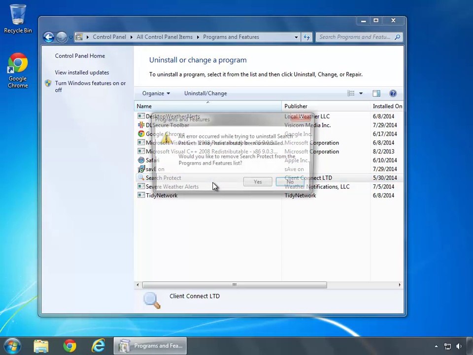Click the TidyNetwork program icon
The width and height of the screenshot is (473, 355).
pyautogui.click(x=141, y=195)
